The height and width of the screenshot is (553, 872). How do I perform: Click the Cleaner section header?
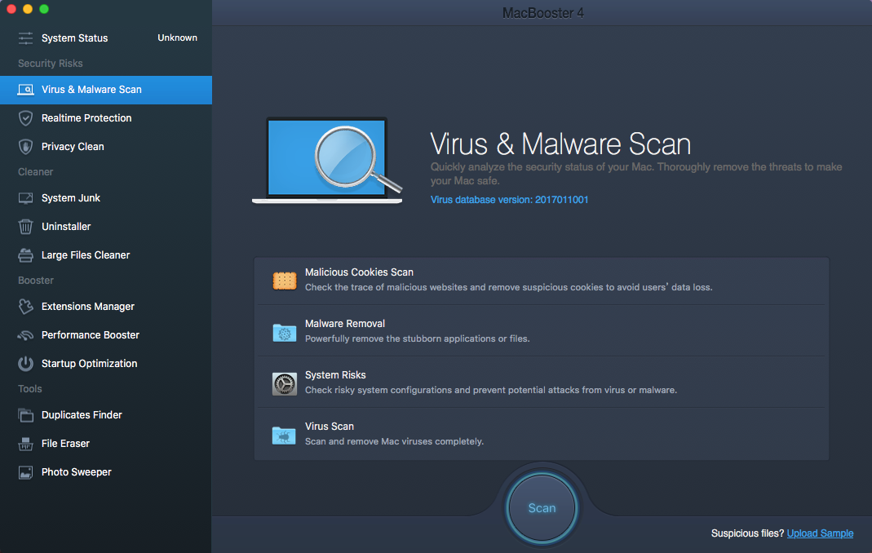(36, 172)
